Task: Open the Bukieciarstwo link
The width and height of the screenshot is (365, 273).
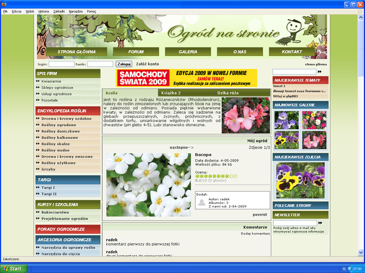Action: [x=55, y=212]
